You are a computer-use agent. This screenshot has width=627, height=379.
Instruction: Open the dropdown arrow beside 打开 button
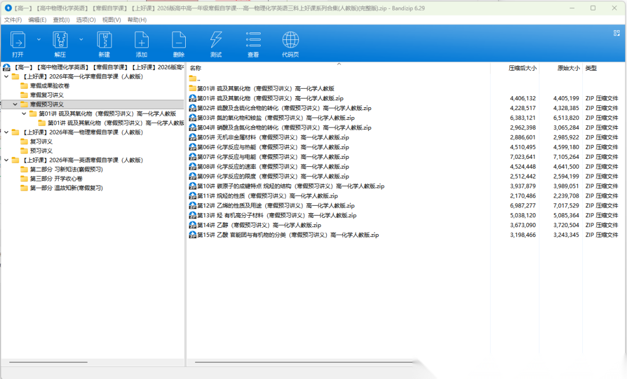pyautogui.click(x=39, y=39)
